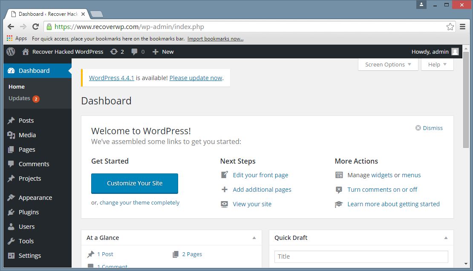Click the Recover Hacked WordPress site name

pos(68,52)
